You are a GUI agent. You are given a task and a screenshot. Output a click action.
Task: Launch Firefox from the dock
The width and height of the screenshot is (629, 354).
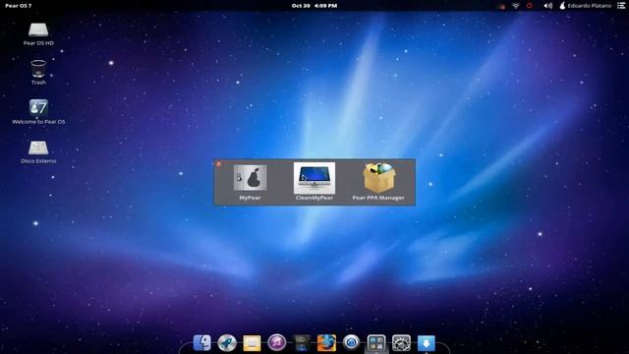point(326,343)
